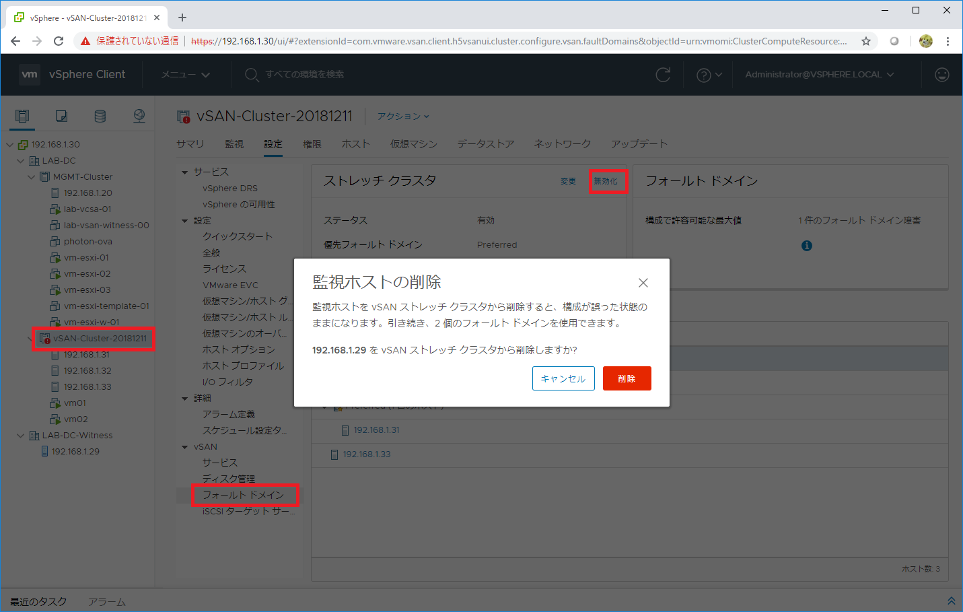
Task: Click the refresh icon in top bar
Action: point(663,75)
